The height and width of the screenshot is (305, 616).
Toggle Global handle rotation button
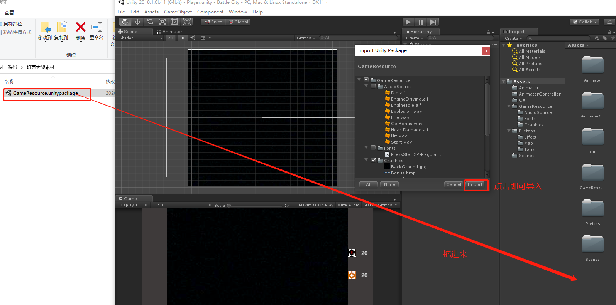[x=239, y=22]
